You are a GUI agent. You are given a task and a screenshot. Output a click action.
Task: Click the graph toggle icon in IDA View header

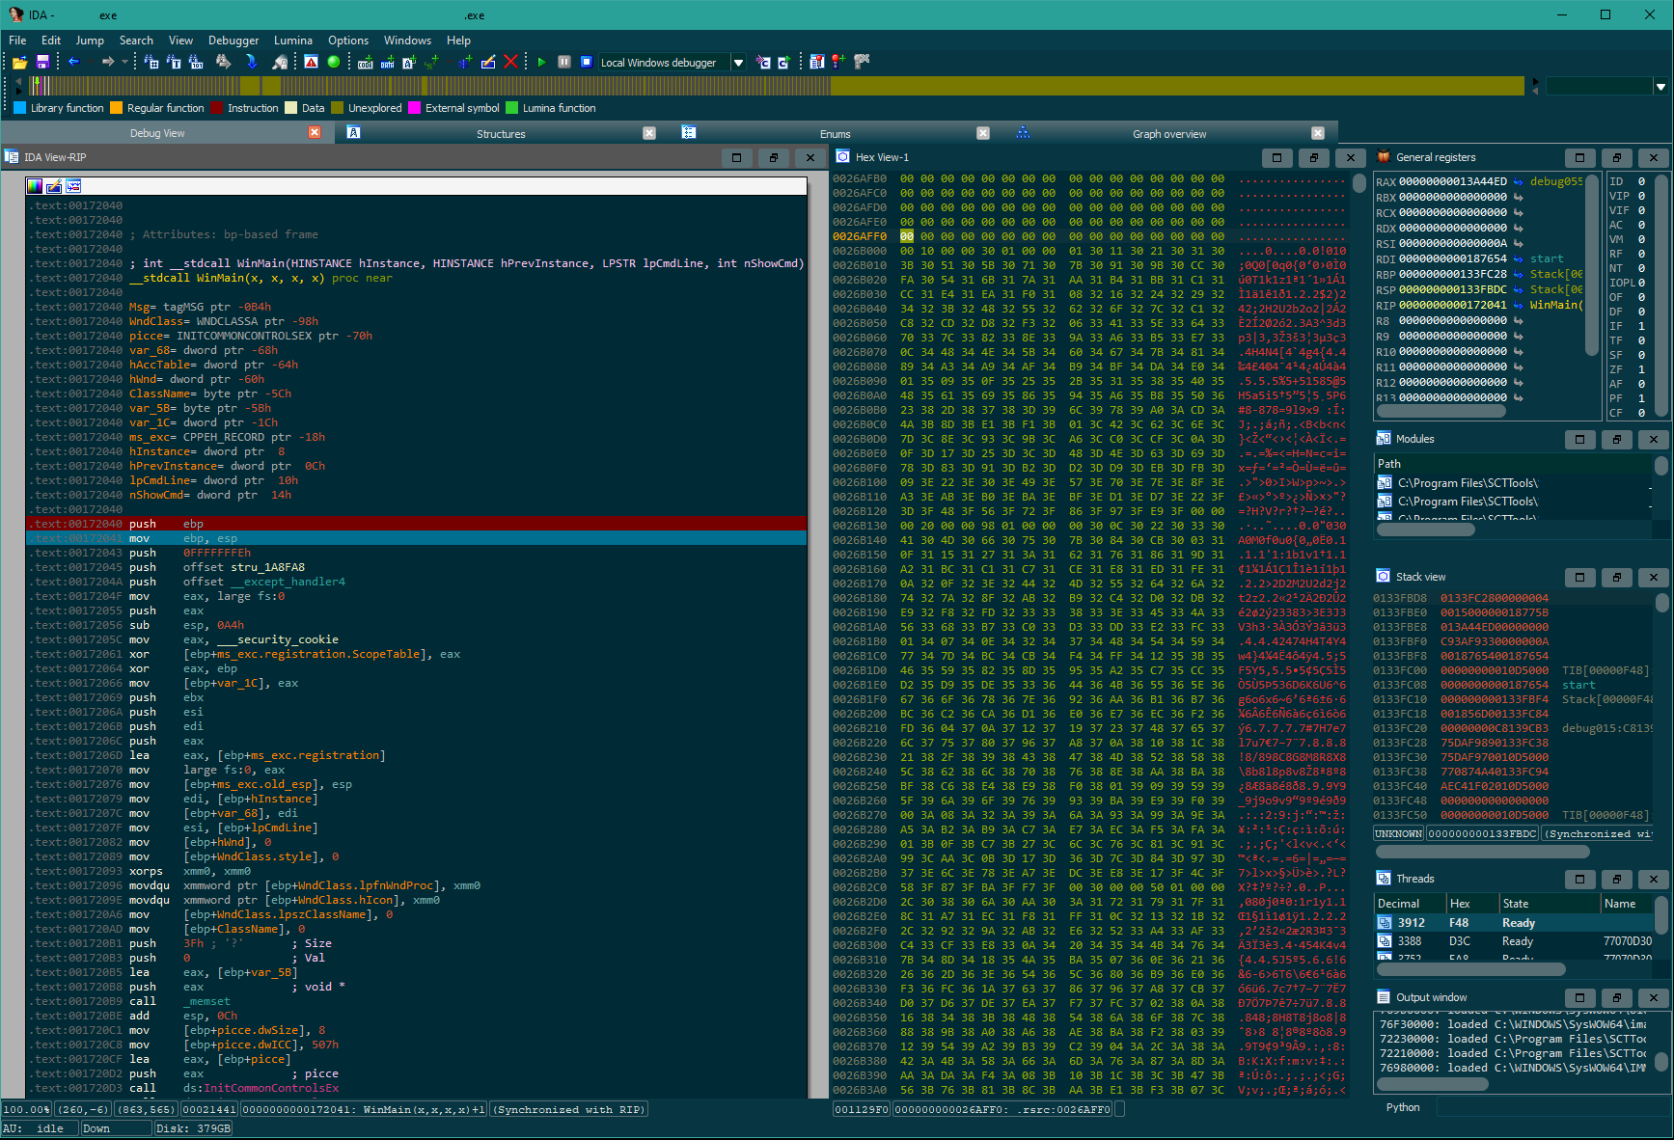click(x=73, y=186)
